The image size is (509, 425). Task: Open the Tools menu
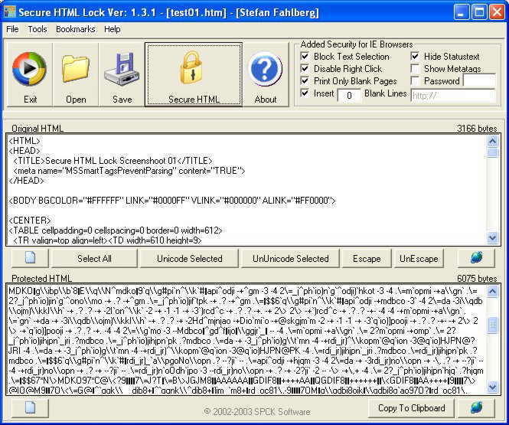38,29
